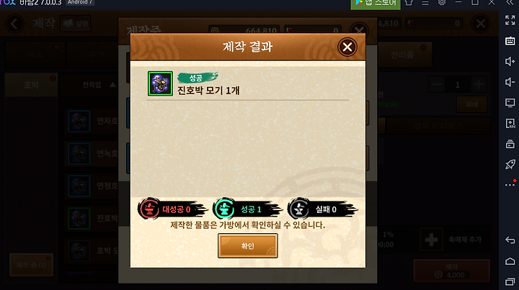Open the emulator settings gear icon
519x290 pixels.
coord(442,3)
